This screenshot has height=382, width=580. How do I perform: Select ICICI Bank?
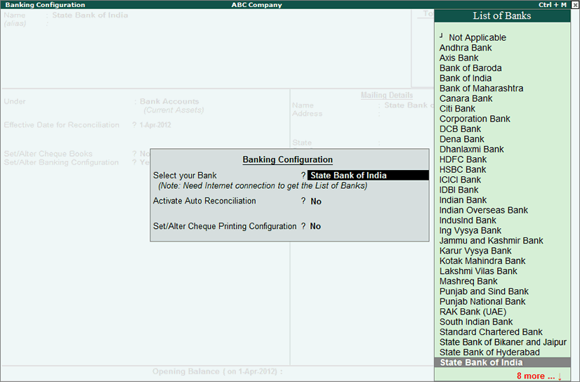tap(460, 180)
